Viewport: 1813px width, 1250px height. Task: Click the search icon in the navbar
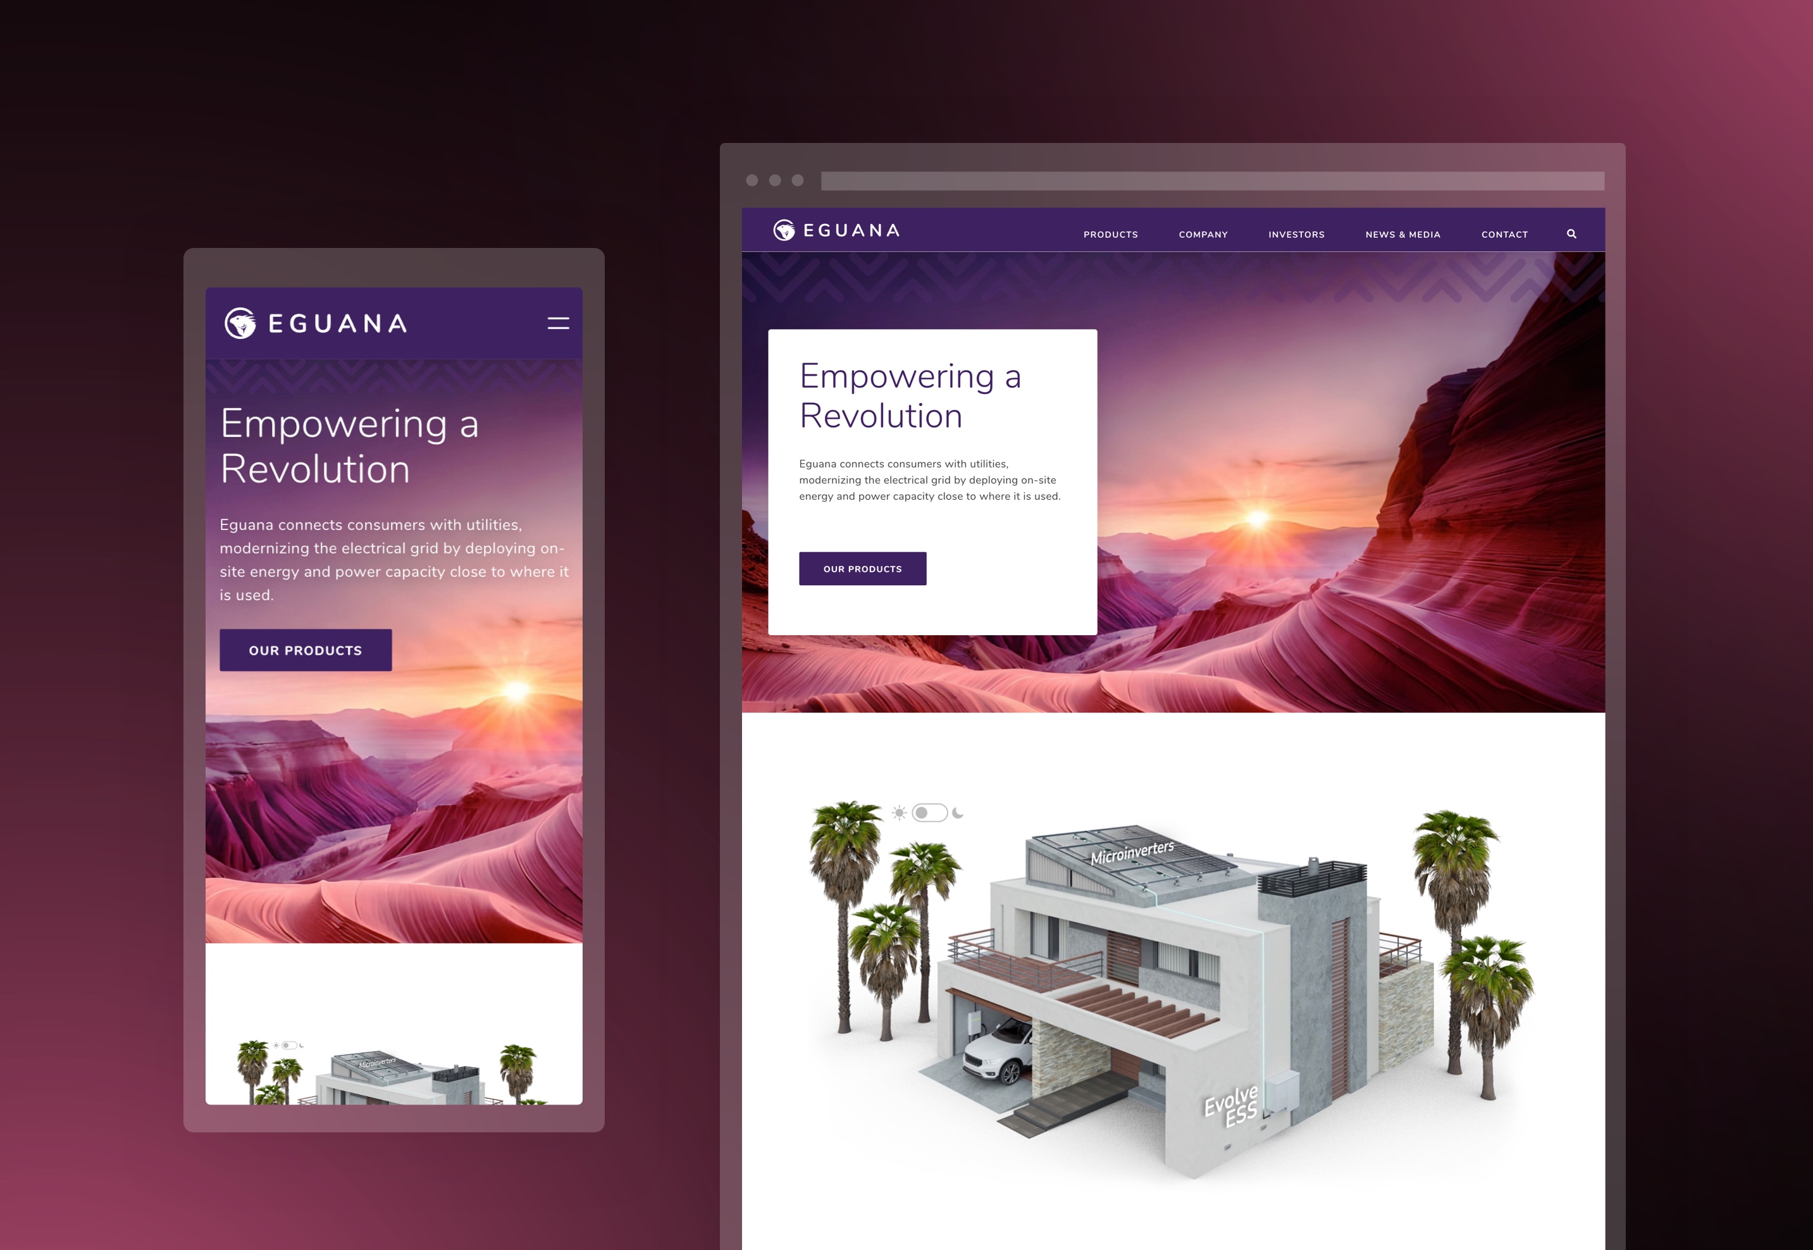coord(1572,232)
